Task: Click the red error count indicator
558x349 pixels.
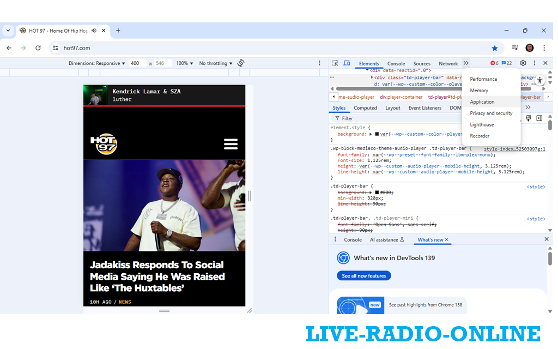Action: [494, 63]
